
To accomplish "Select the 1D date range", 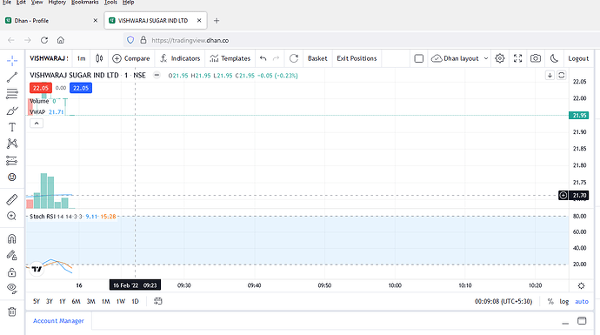I will click(x=135, y=301).
